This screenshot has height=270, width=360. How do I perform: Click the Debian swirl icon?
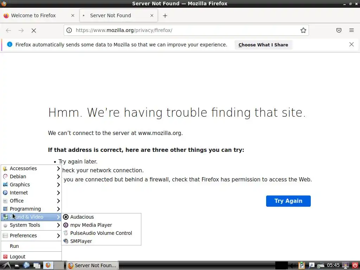5,176
